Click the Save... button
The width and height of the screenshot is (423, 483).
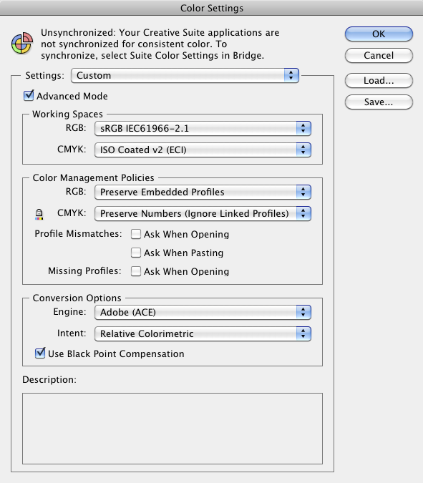379,102
